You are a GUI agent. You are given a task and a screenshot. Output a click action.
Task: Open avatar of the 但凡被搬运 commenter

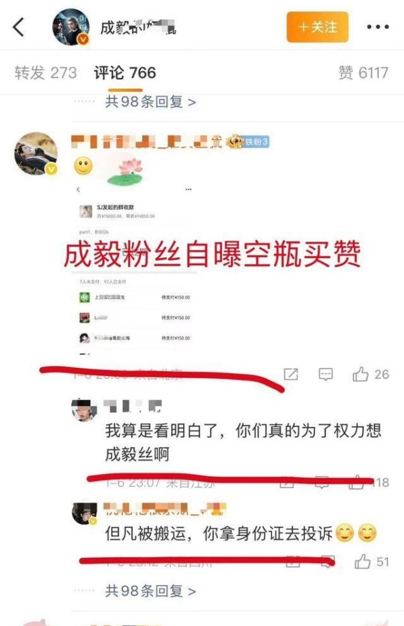point(84,514)
